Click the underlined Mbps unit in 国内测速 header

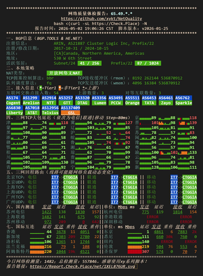(122, 207)
